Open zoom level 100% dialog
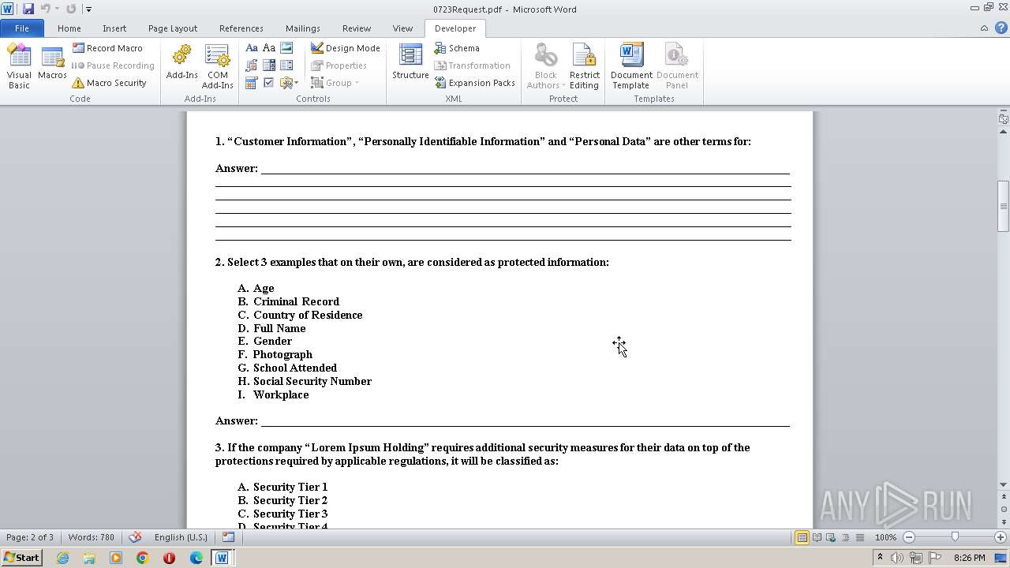The image size is (1010, 568). coord(885,537)
